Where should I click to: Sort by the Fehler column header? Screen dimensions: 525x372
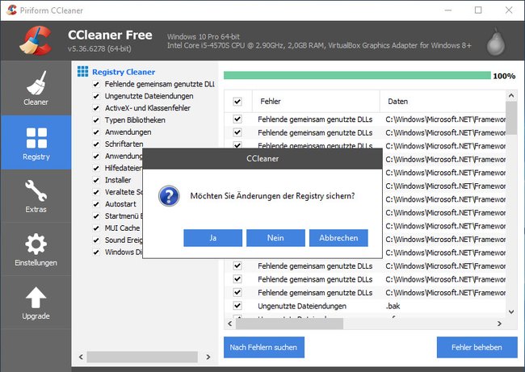click(x=316, y=102)
